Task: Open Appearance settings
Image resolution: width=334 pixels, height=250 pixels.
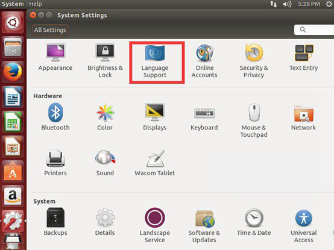Action: click(x=55, y=58)
